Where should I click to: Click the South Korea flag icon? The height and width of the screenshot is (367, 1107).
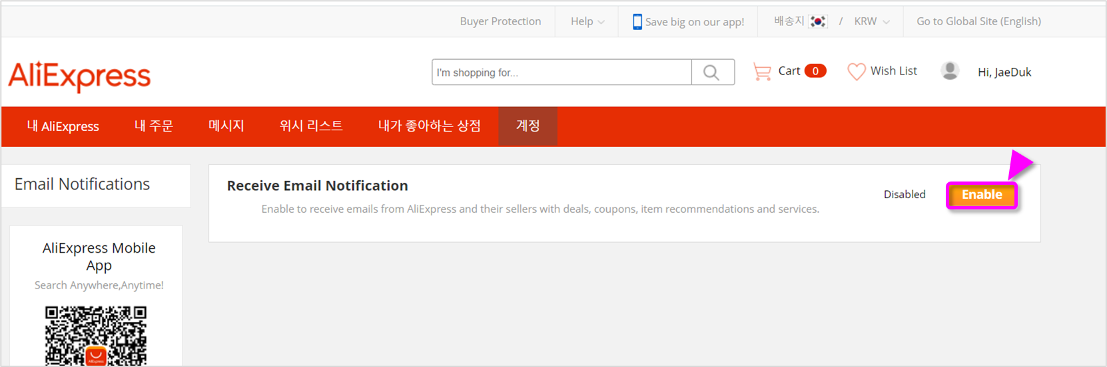818,21
